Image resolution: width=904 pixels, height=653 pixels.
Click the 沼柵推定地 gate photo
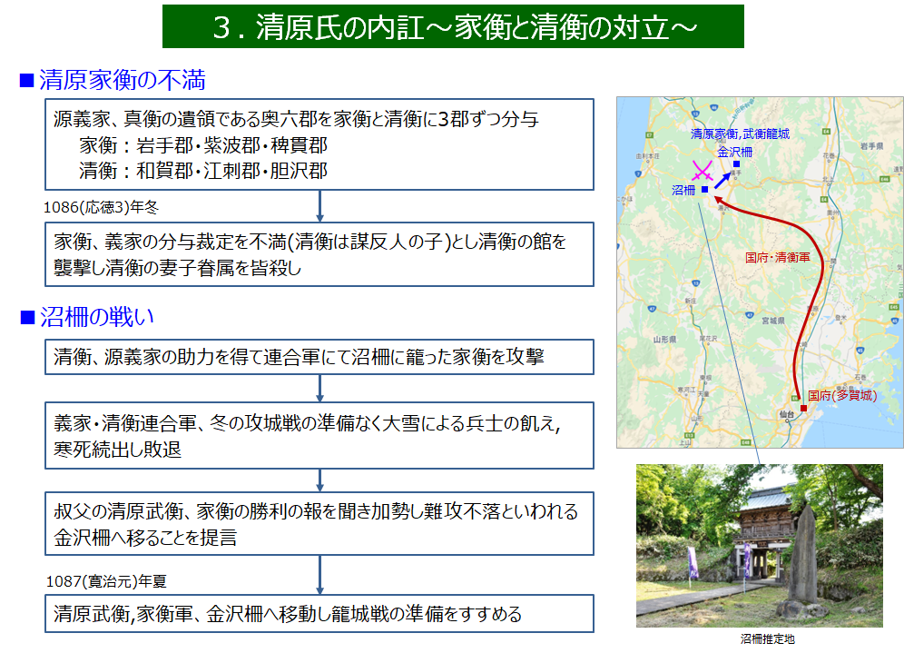759,546
